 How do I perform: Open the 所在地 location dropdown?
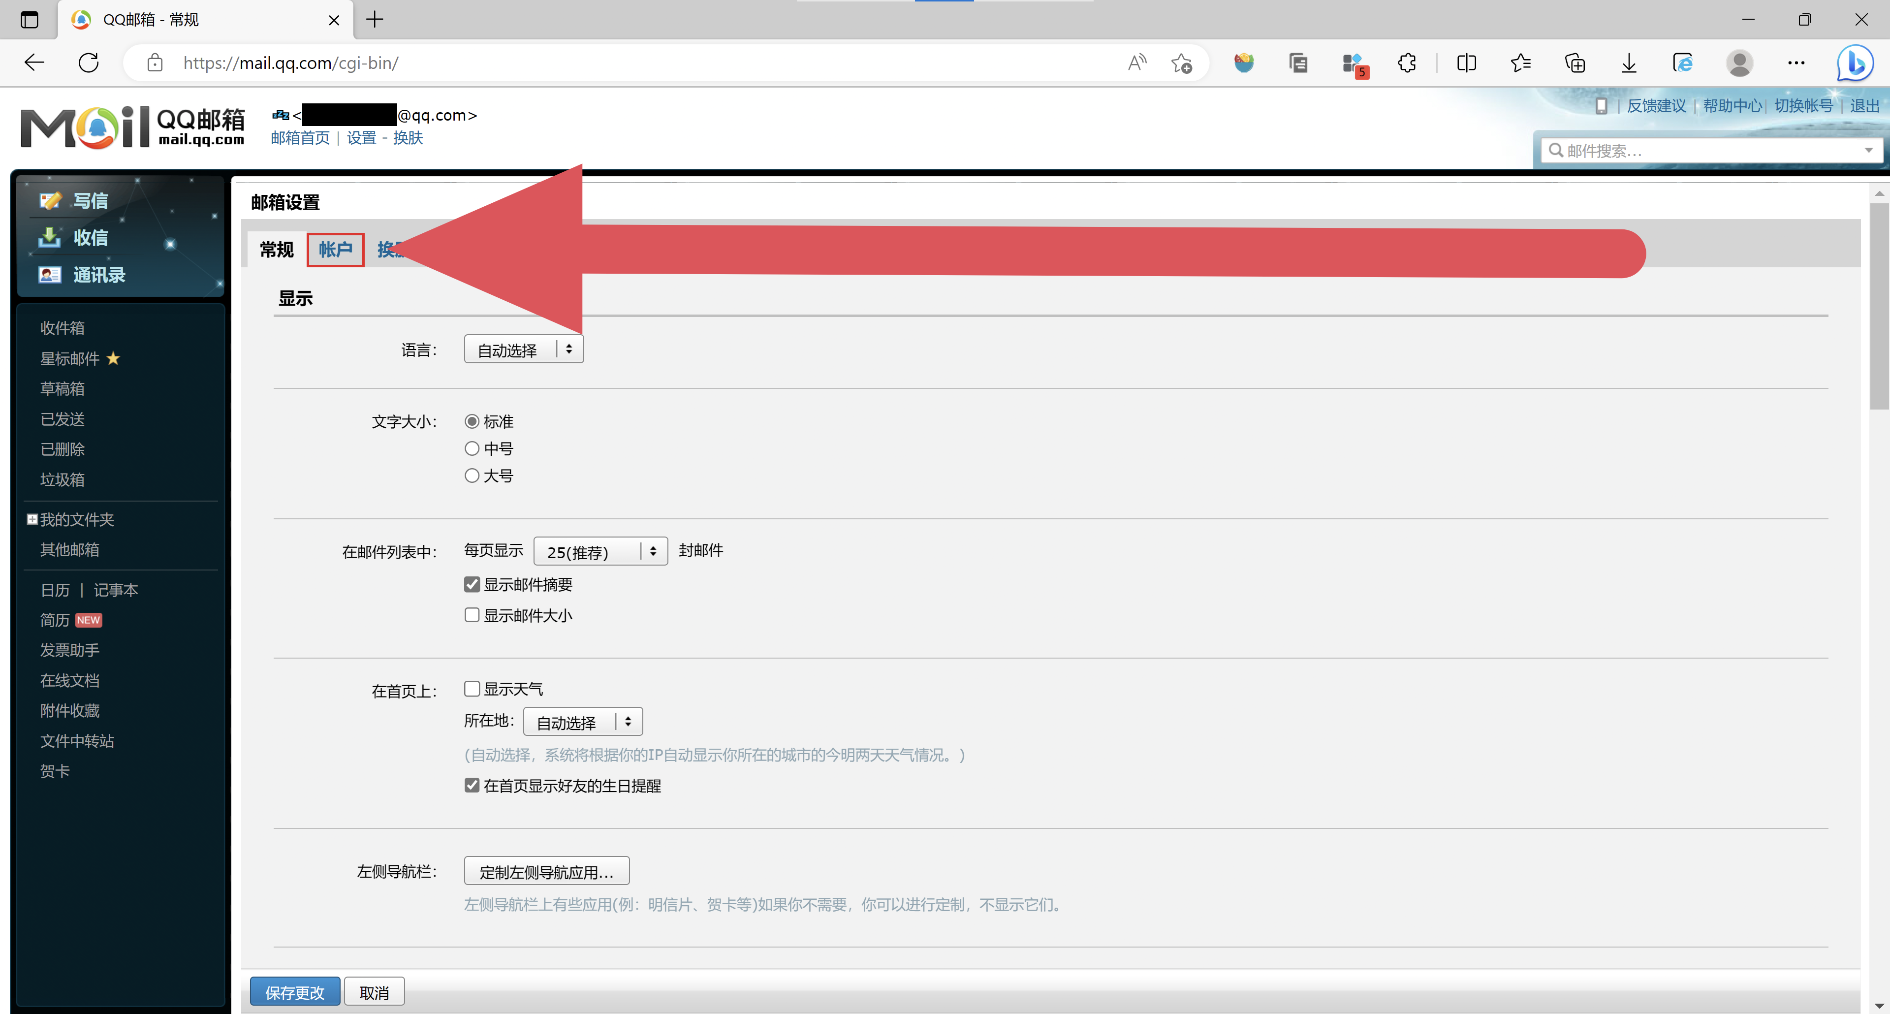tap(582, 721)
